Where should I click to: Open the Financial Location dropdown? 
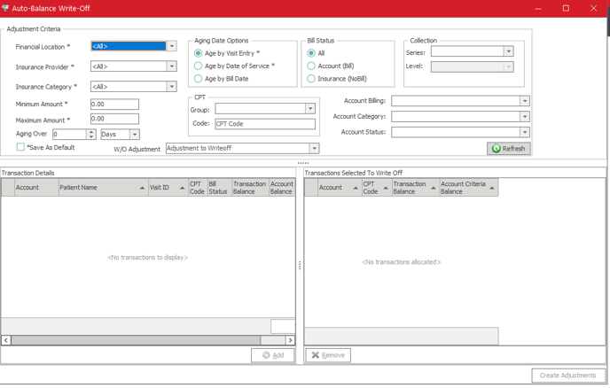(171, 46)
